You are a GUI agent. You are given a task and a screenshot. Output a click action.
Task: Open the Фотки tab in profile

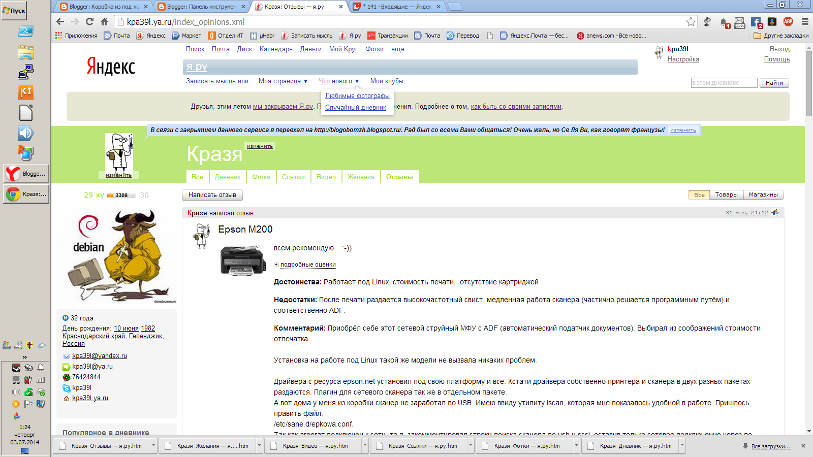pos(261,177)
